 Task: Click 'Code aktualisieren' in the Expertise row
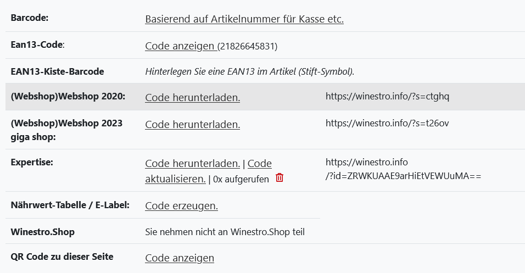coord(175,179)
